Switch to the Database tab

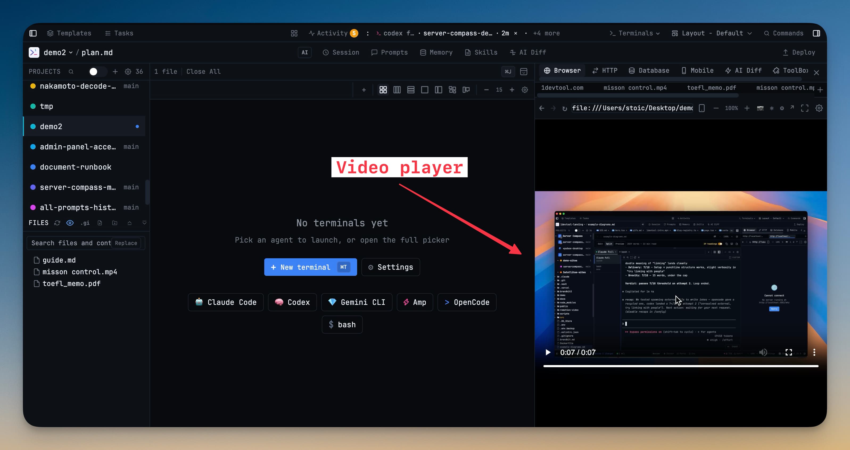tap(649, 71)
